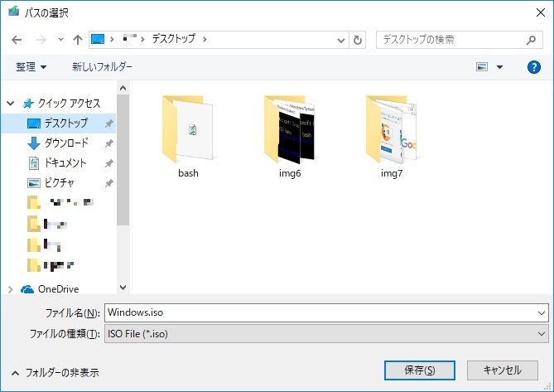Viewport: 554px width, 392px height.
Task: Go back with the left arrow
Action: click(x=17, y=40)
